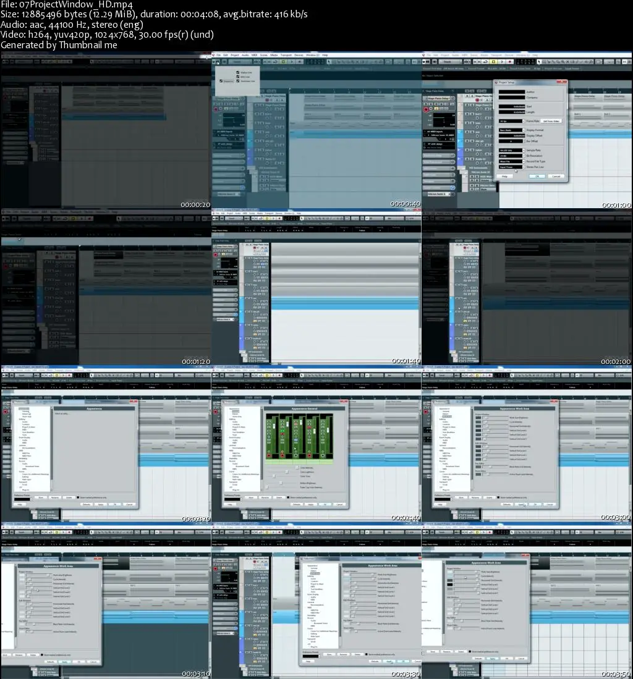Click Cancel in Project Setup dialog

[556, 176]
